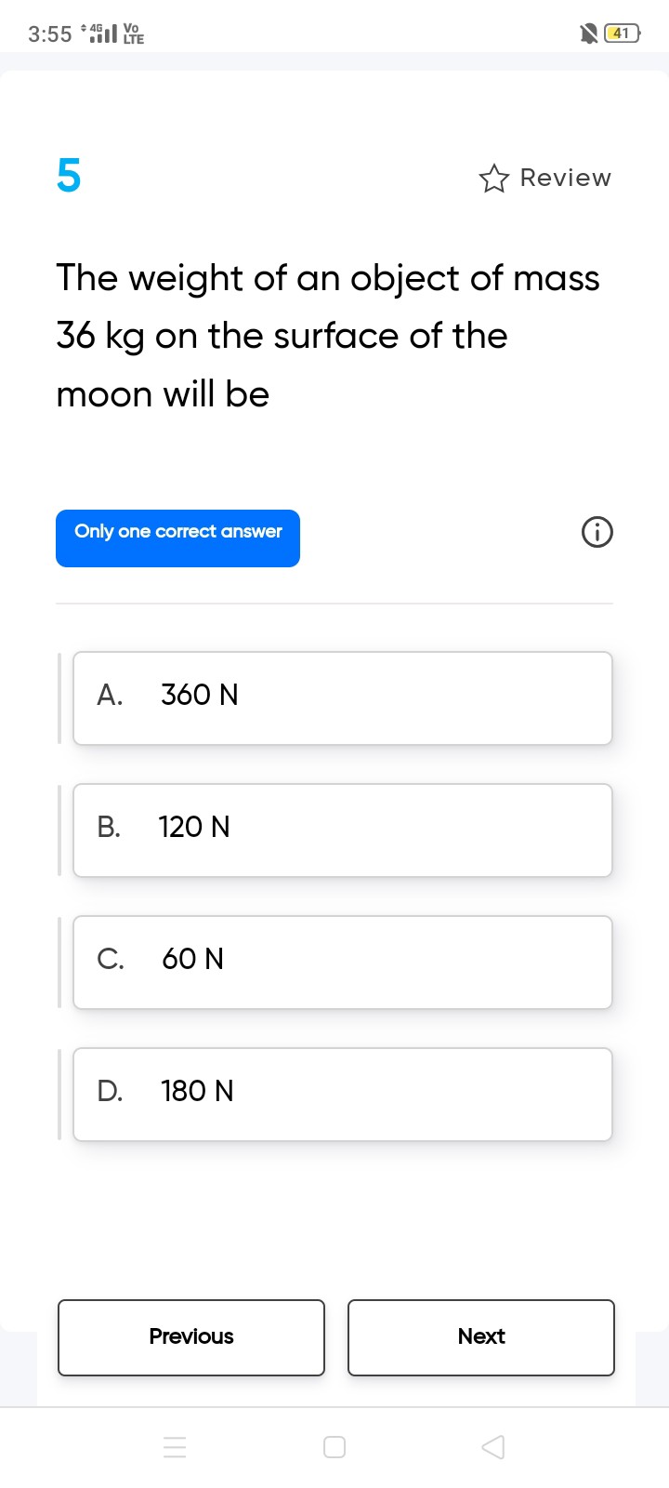The width and height of the screenshot is (669, 1488).
Task: Choose option D 180 N
Action: 343,1095
